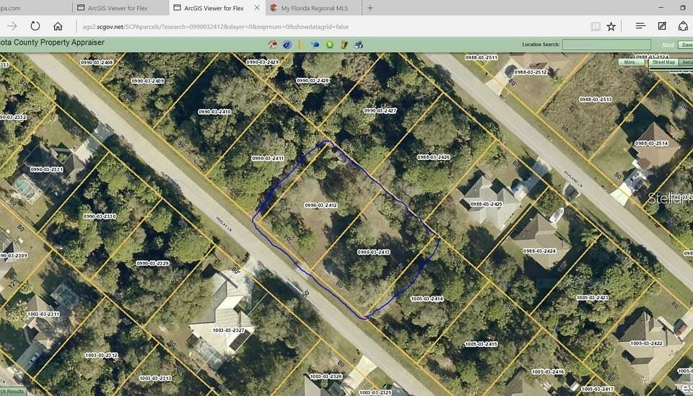Click parcel label 0990-03-2410
Screen dimensions: 693x396
[x=215, y=112]
